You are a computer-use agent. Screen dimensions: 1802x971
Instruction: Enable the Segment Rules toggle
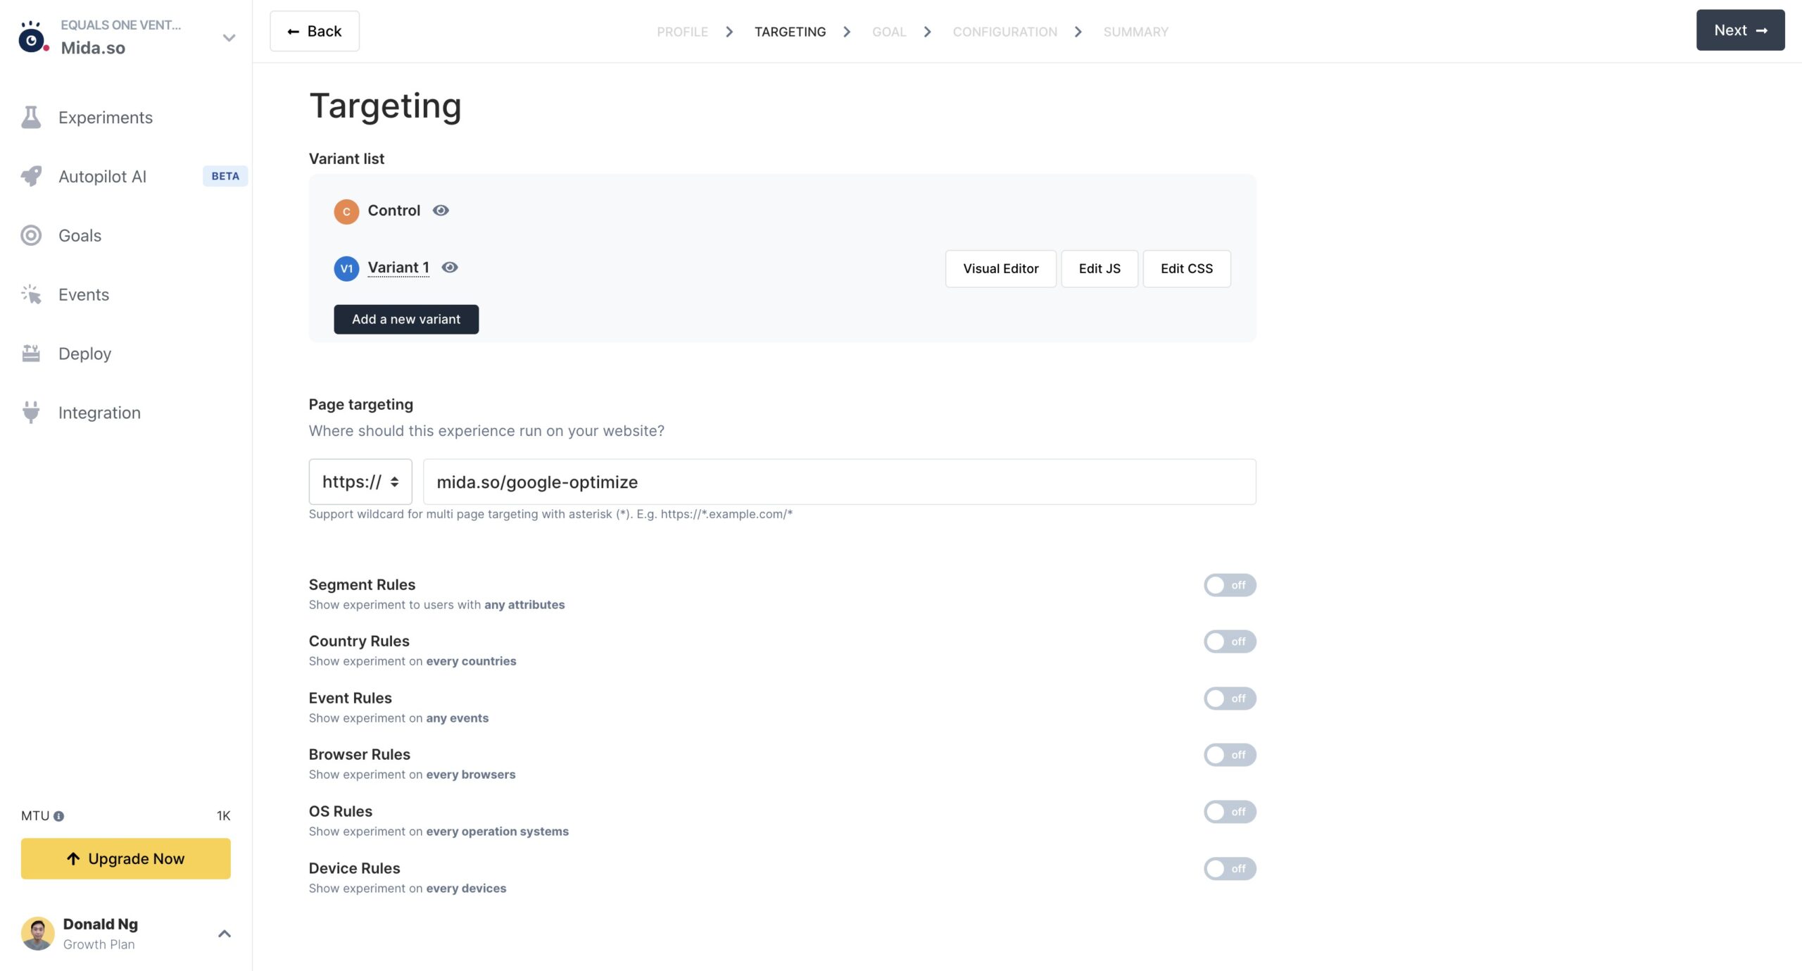[x=1229, y=585]
